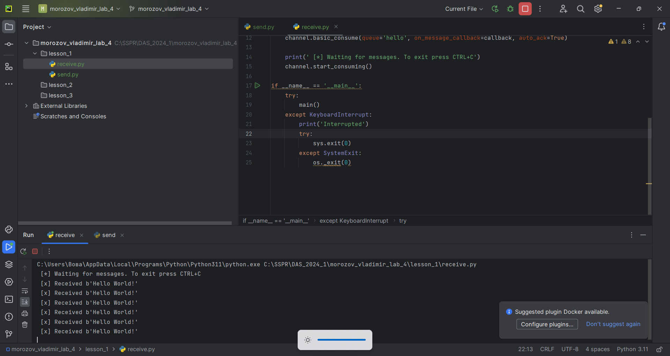Click the Project panel horizontal scrollbar
The height and width of the screenshot is (356, 670).
[125, 223]
